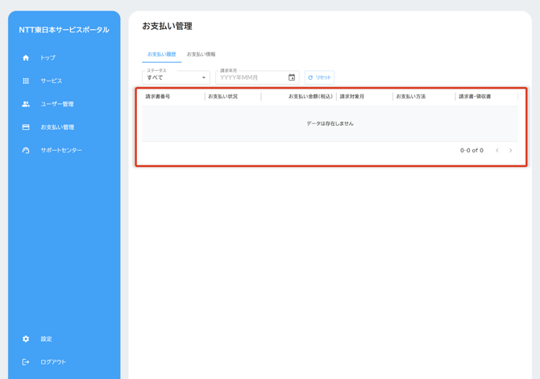
Task: Go to the previous table page
Action: click(x=497, y=151)
